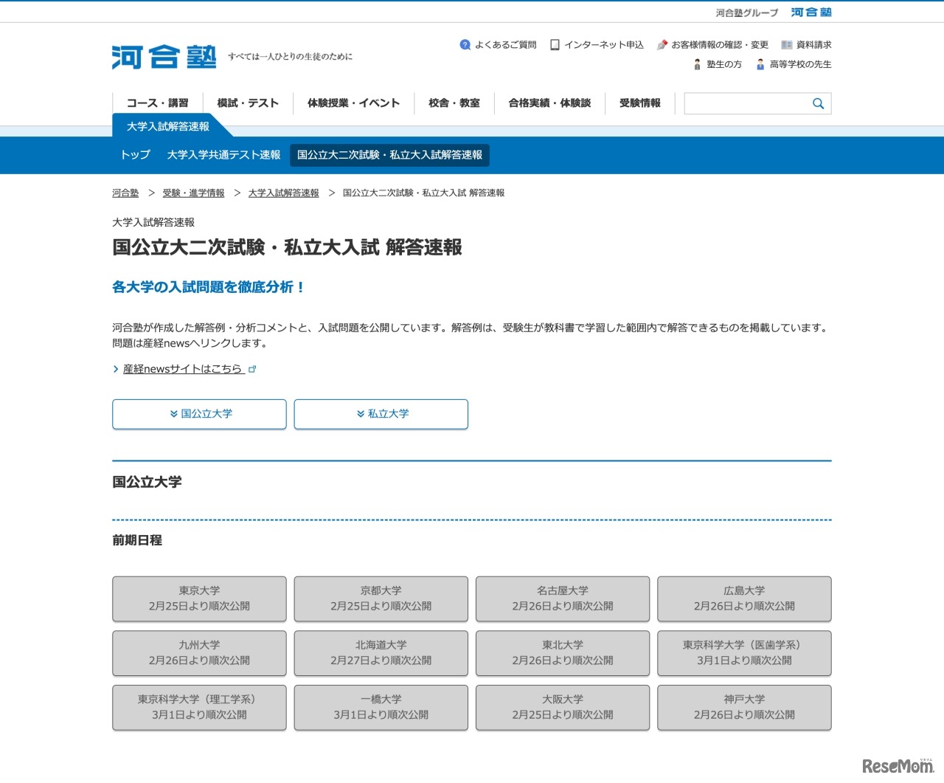Click the 一橋大学 button
This screenshot has width=944, height=783.
pyautogui.click(x=381, y=707)
